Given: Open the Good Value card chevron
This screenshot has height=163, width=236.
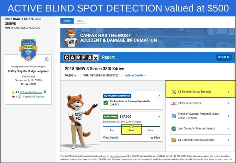Looking at the screenshot, I should pyautogui.click(x=159, y=116).
